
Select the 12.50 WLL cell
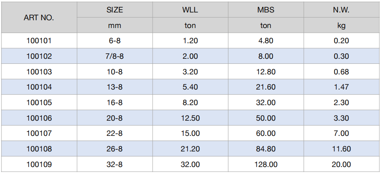pos(190,118)
